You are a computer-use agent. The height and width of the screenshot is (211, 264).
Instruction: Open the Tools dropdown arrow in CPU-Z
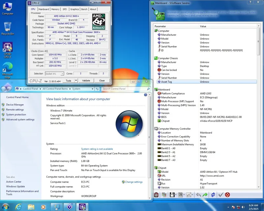(x=76, y=80)
